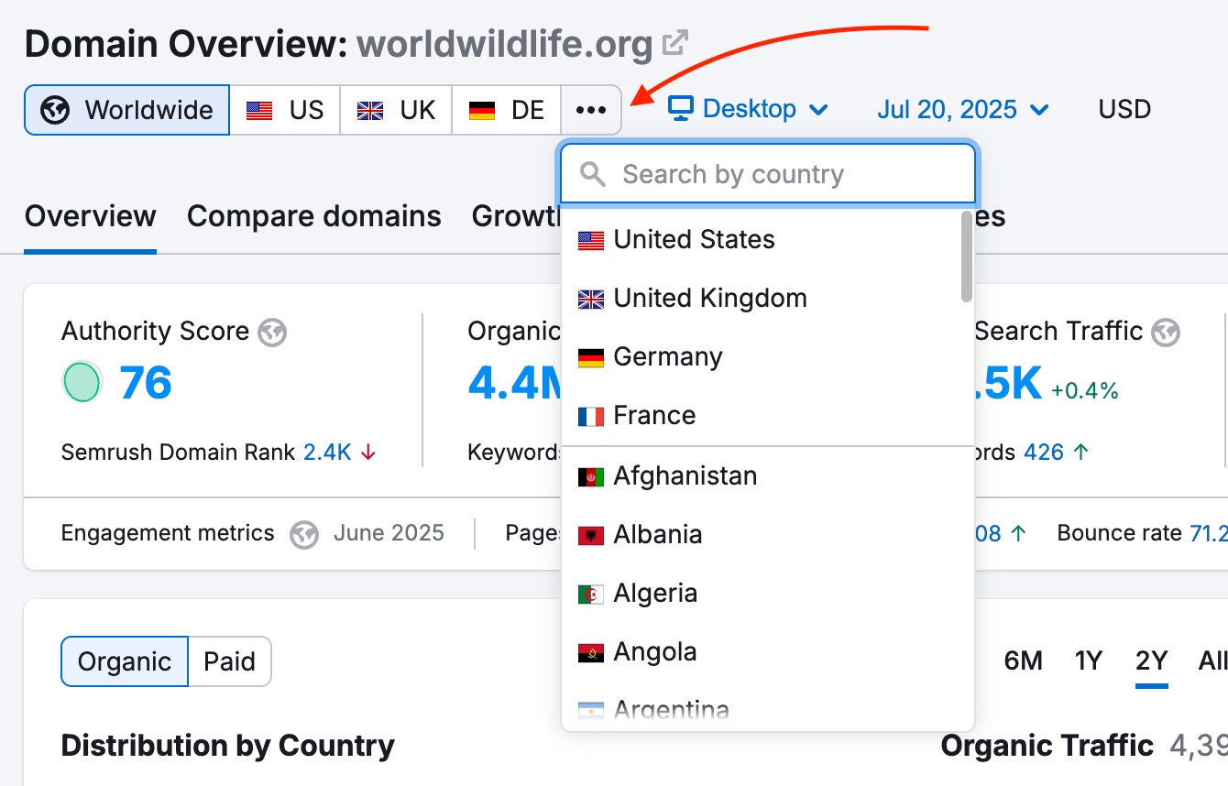Click the three-dots more countries button
Screen dimensions: 1228x786
click(x=591, y=110)
